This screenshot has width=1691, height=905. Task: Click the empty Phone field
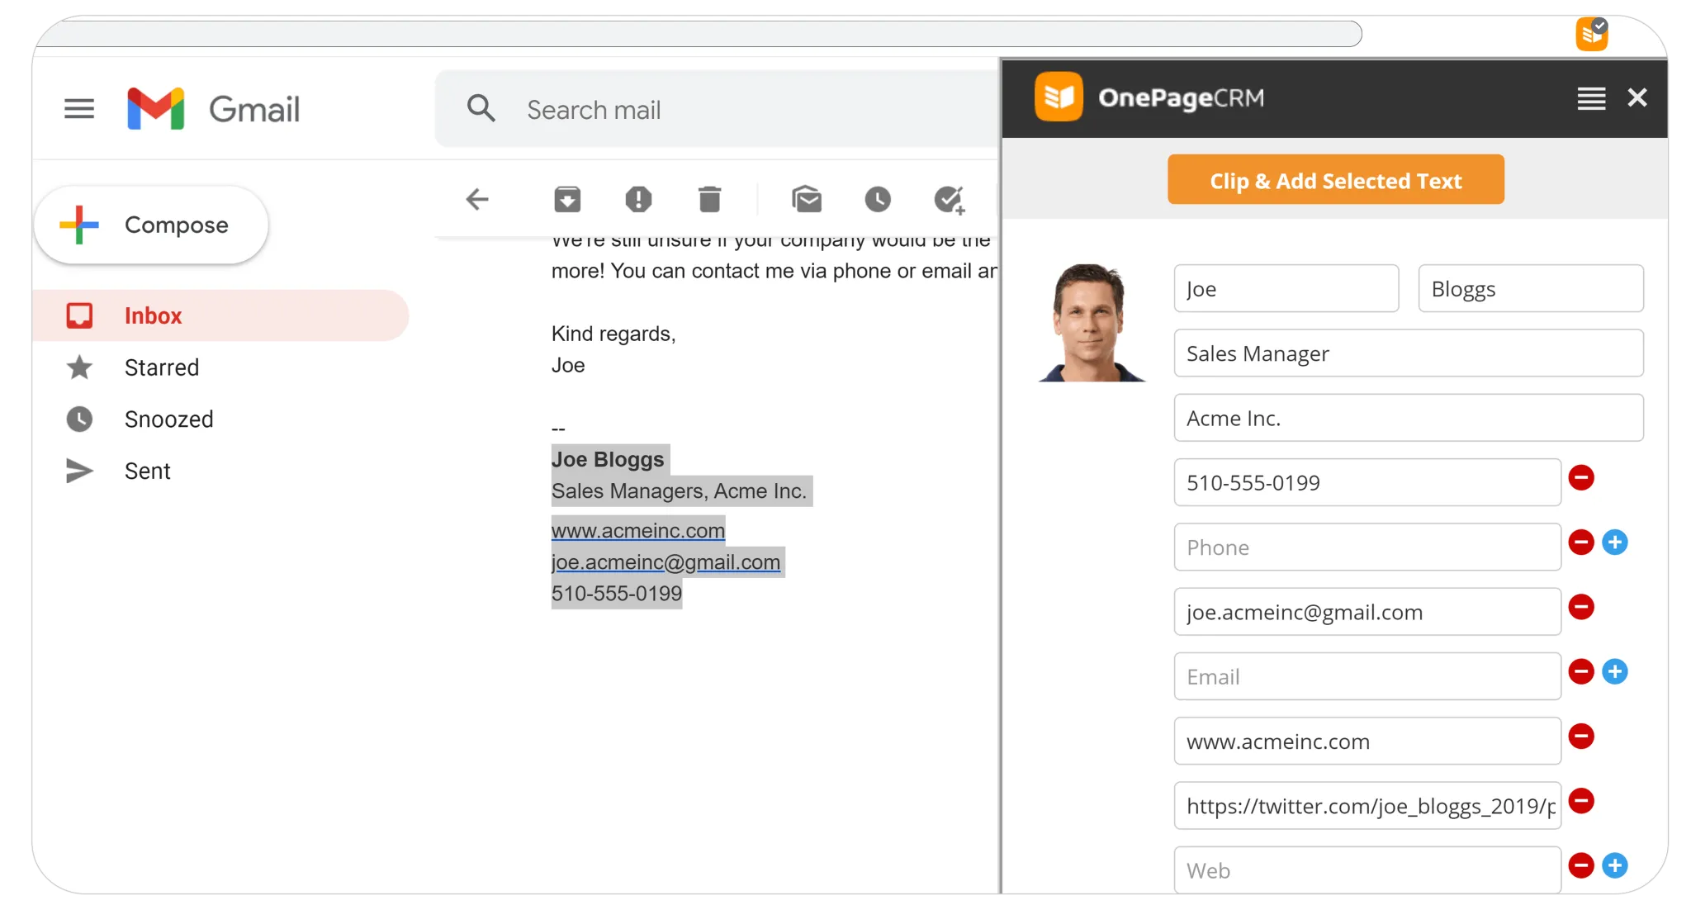[1367, 547]
